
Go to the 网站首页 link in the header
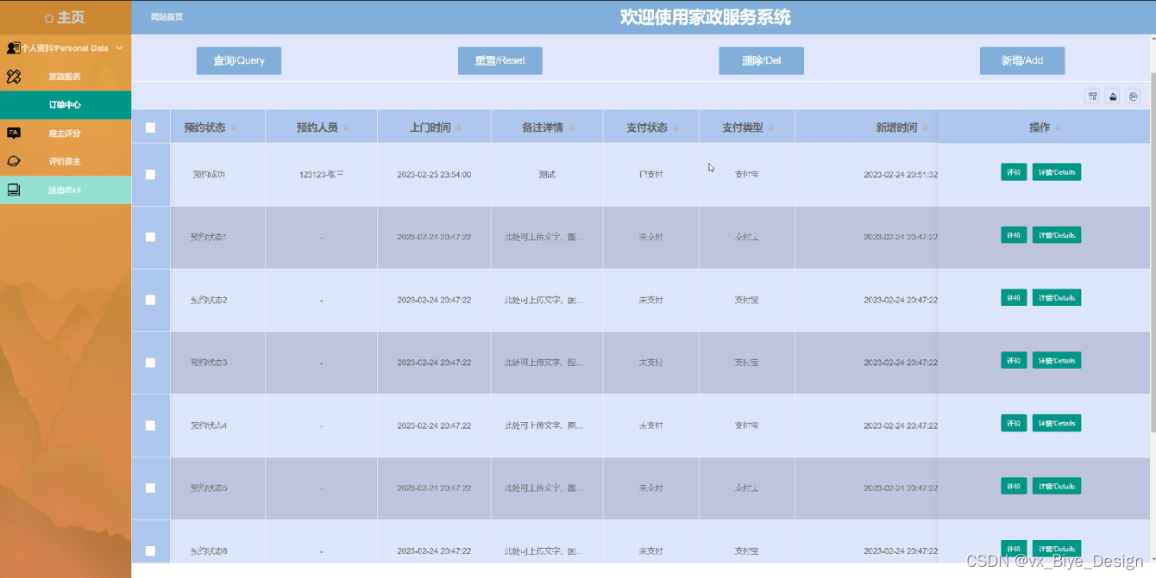pyautogui.click(x=166, y=17)
